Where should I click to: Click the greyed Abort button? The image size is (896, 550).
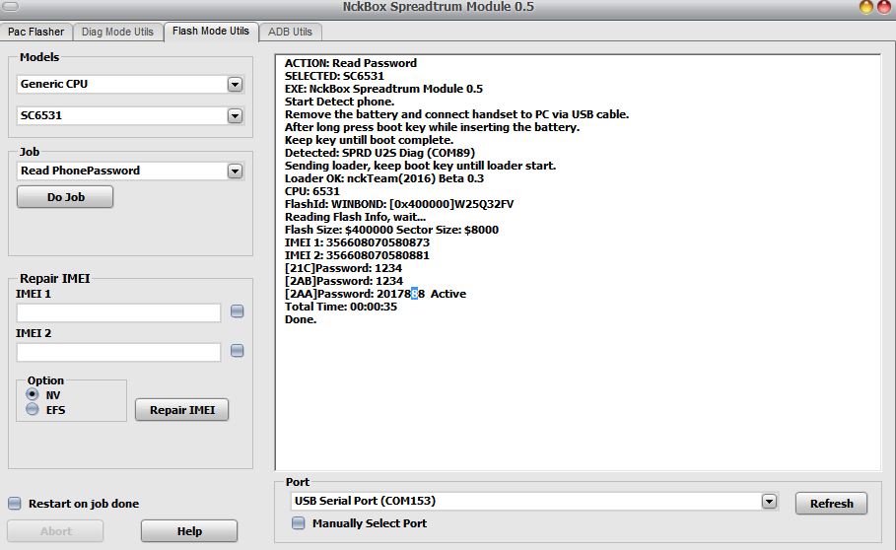click(x=55, y=531)
